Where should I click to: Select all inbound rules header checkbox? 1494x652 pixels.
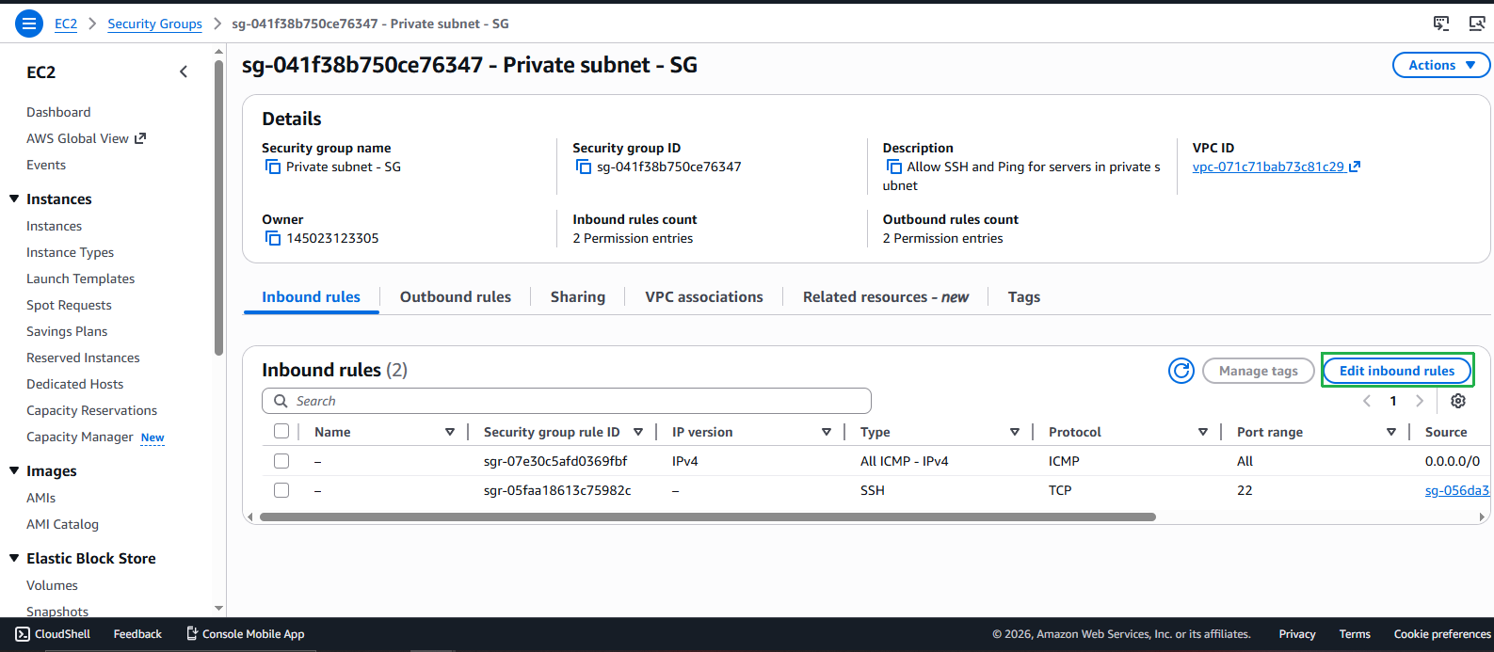click(x=281, y=432)
